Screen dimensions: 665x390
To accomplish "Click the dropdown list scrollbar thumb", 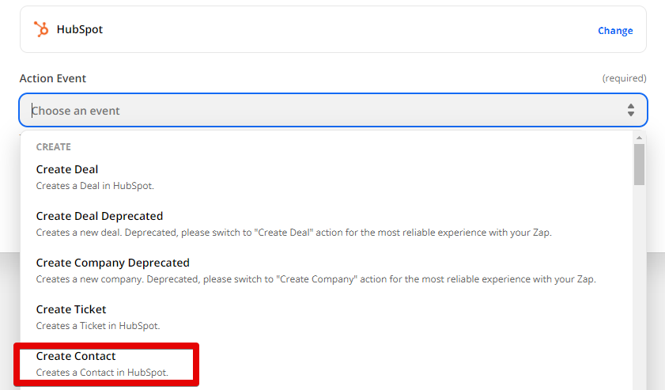I will [639, 165].
